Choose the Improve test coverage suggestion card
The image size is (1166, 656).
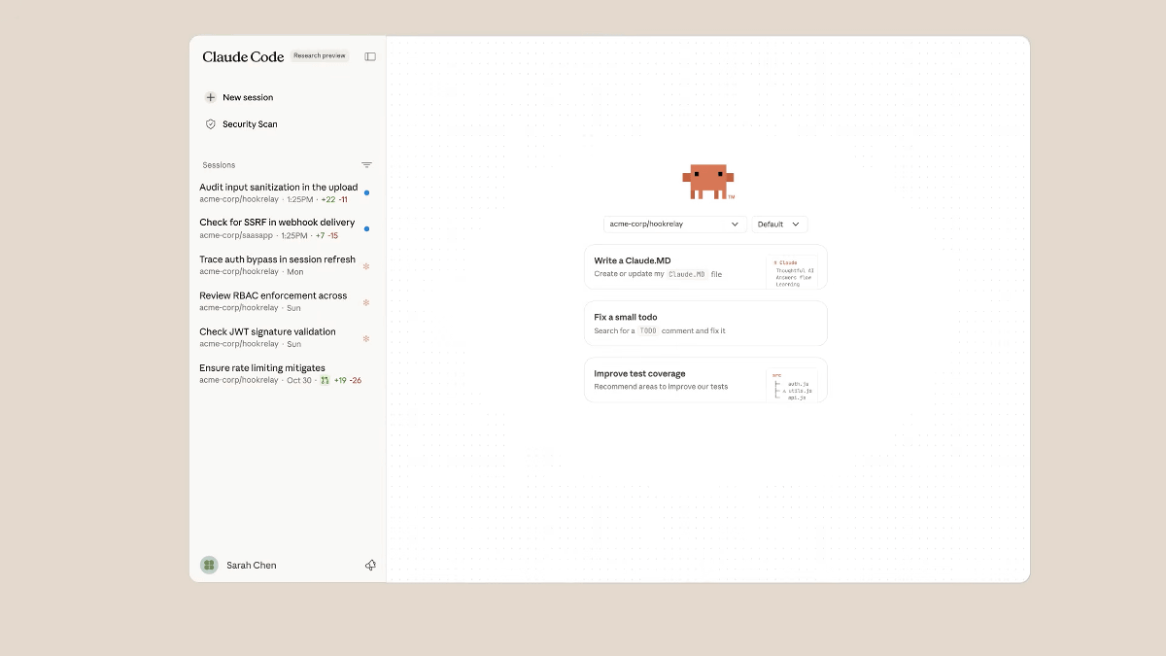(705, 380)
